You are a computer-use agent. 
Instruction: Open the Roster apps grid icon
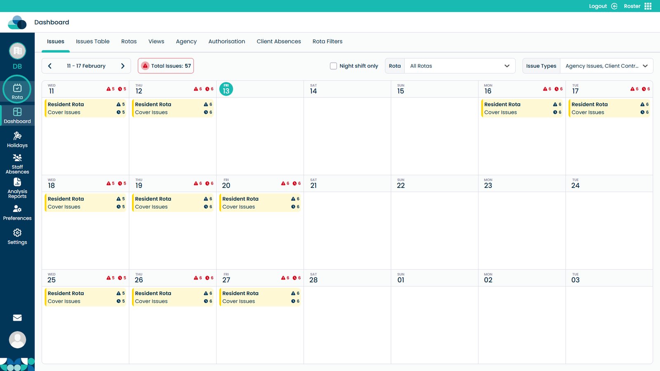coord(648,6)
